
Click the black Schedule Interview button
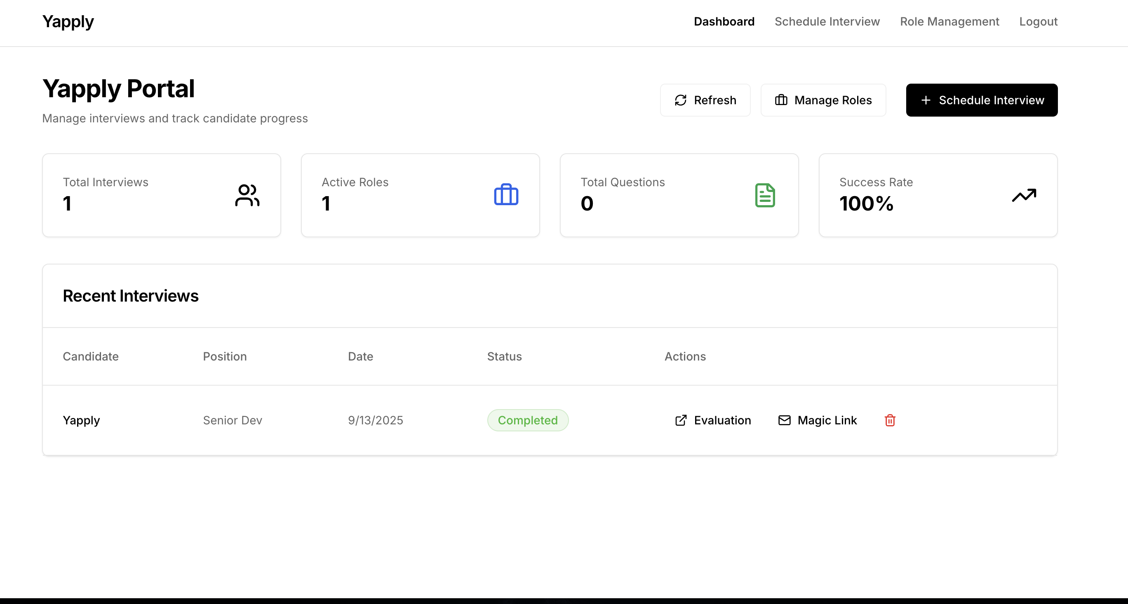(981, 100)
